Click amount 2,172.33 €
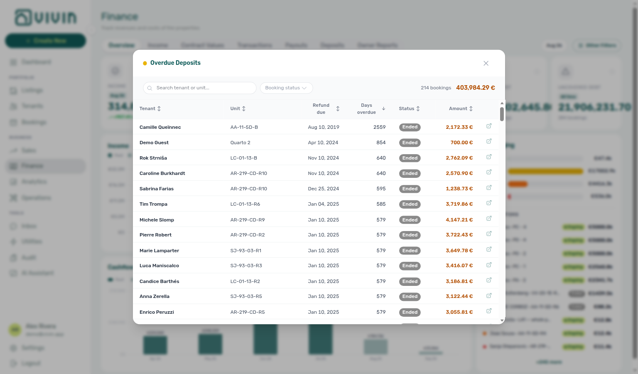Image resolution: width=638 pixels, height=374 pixels. (459, 127)
